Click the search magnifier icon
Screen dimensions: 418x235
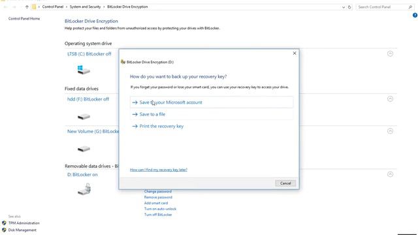(x=410, y=7)
